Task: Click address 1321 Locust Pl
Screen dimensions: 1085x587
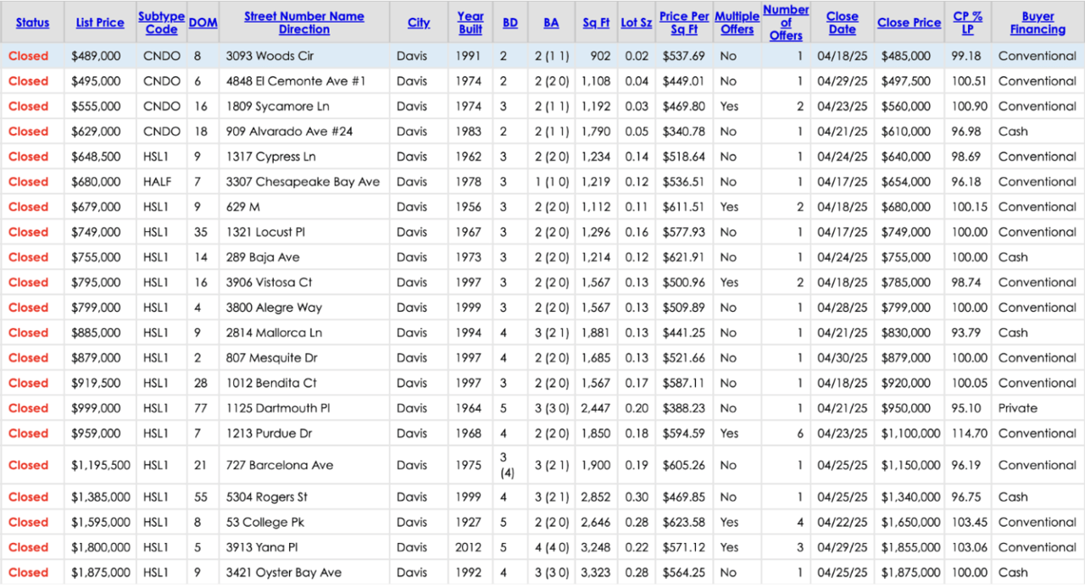Action: [x=265, y=232]
